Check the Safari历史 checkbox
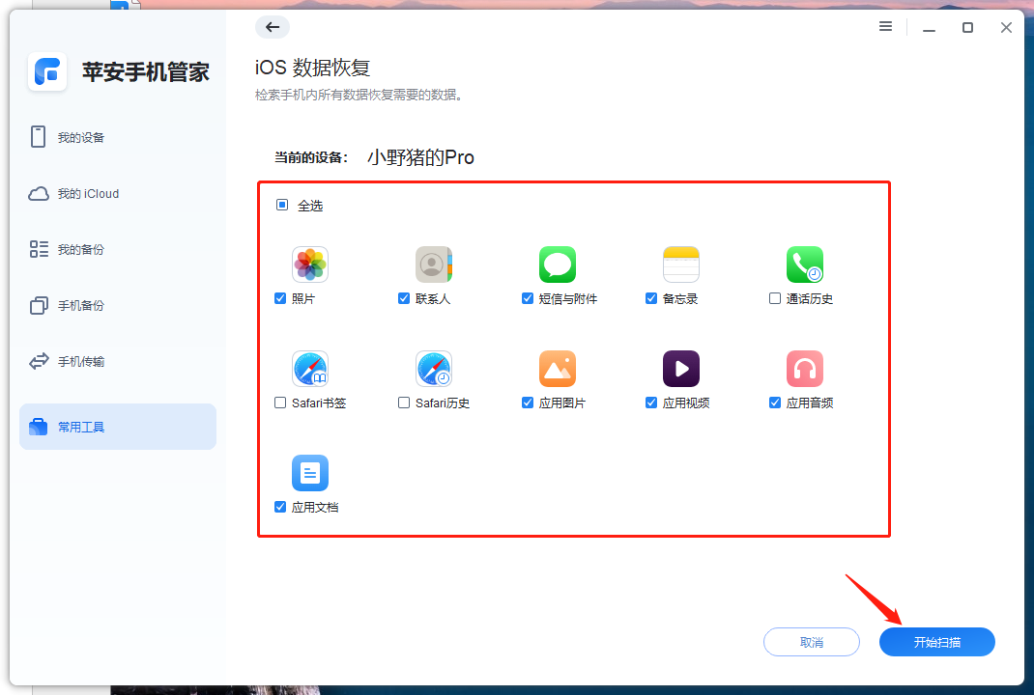This screenshot has height=695, width=1034. tap(403, 403)
